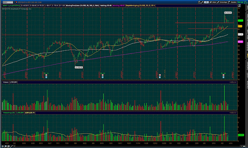
Task: Click the millions unit label in VolumeAvg panel
Action: [x=233, y=113]
